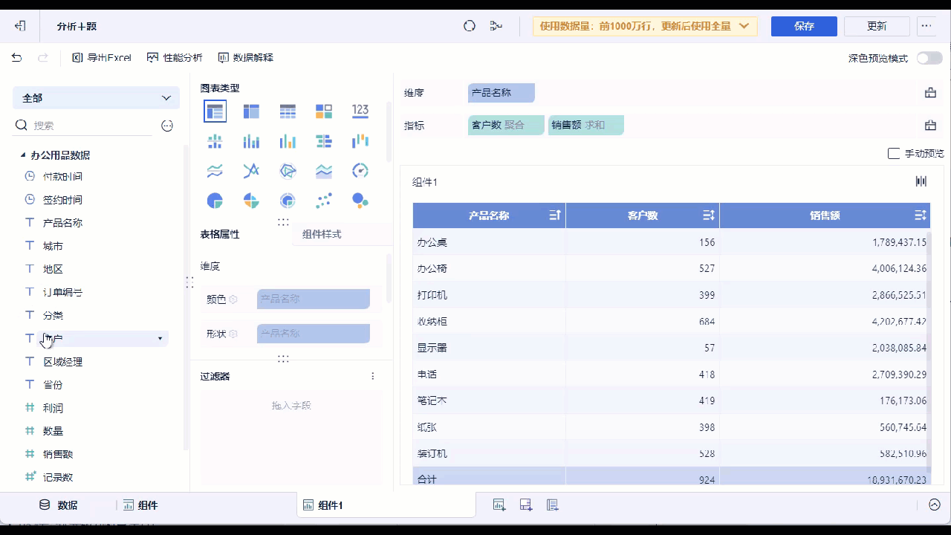Pick the gauge dashboard chart type

(x=360, y=171)
